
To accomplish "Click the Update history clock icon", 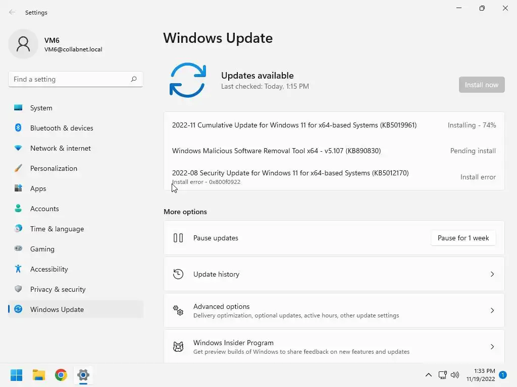I will (x=178, y=274).
